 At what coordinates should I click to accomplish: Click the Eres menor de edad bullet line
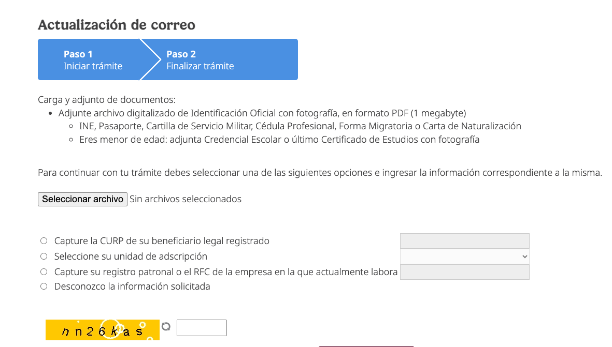pyautogui.click(x=279, y=140)
